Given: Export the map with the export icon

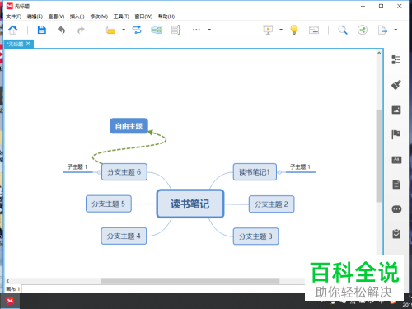Looking at the screenshot, I should coord(382,30).
